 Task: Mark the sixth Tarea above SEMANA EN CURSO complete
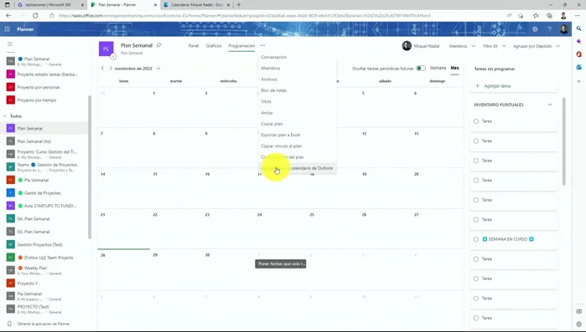point(475,219)
